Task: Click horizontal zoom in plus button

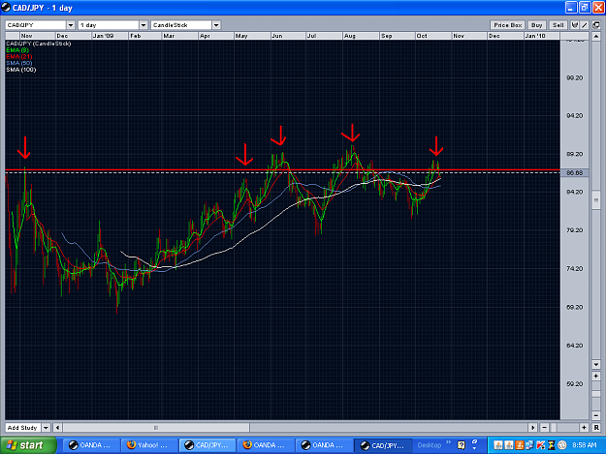Action: 584,428
